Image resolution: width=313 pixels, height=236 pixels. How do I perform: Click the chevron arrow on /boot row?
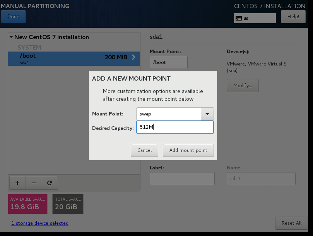(x=134, y=57)
